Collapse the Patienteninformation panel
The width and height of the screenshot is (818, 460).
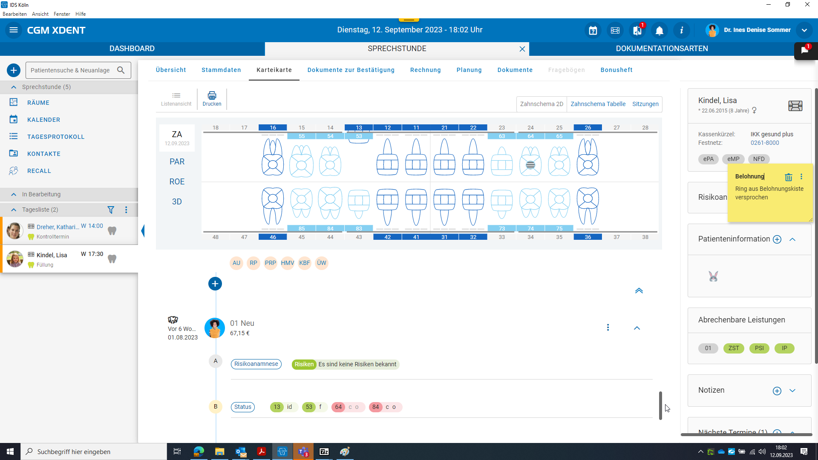point(792,239)
